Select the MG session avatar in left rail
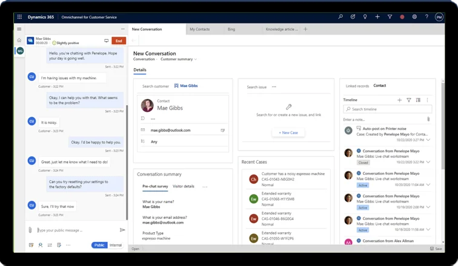 click(20, 51)
